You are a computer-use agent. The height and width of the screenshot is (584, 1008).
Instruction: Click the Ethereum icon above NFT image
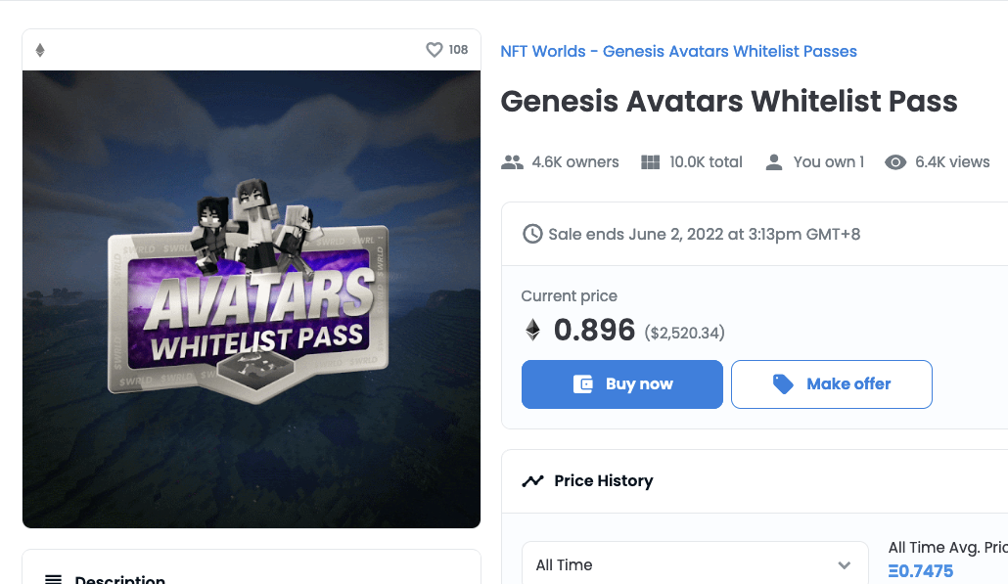pos(40,50)
